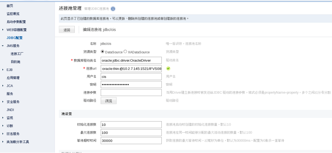Image resolution: width=332 pixels, height=153 pixels.
Task: Expand the 类加载分析工具 sidebar item
Action: (x=3, y=142)
